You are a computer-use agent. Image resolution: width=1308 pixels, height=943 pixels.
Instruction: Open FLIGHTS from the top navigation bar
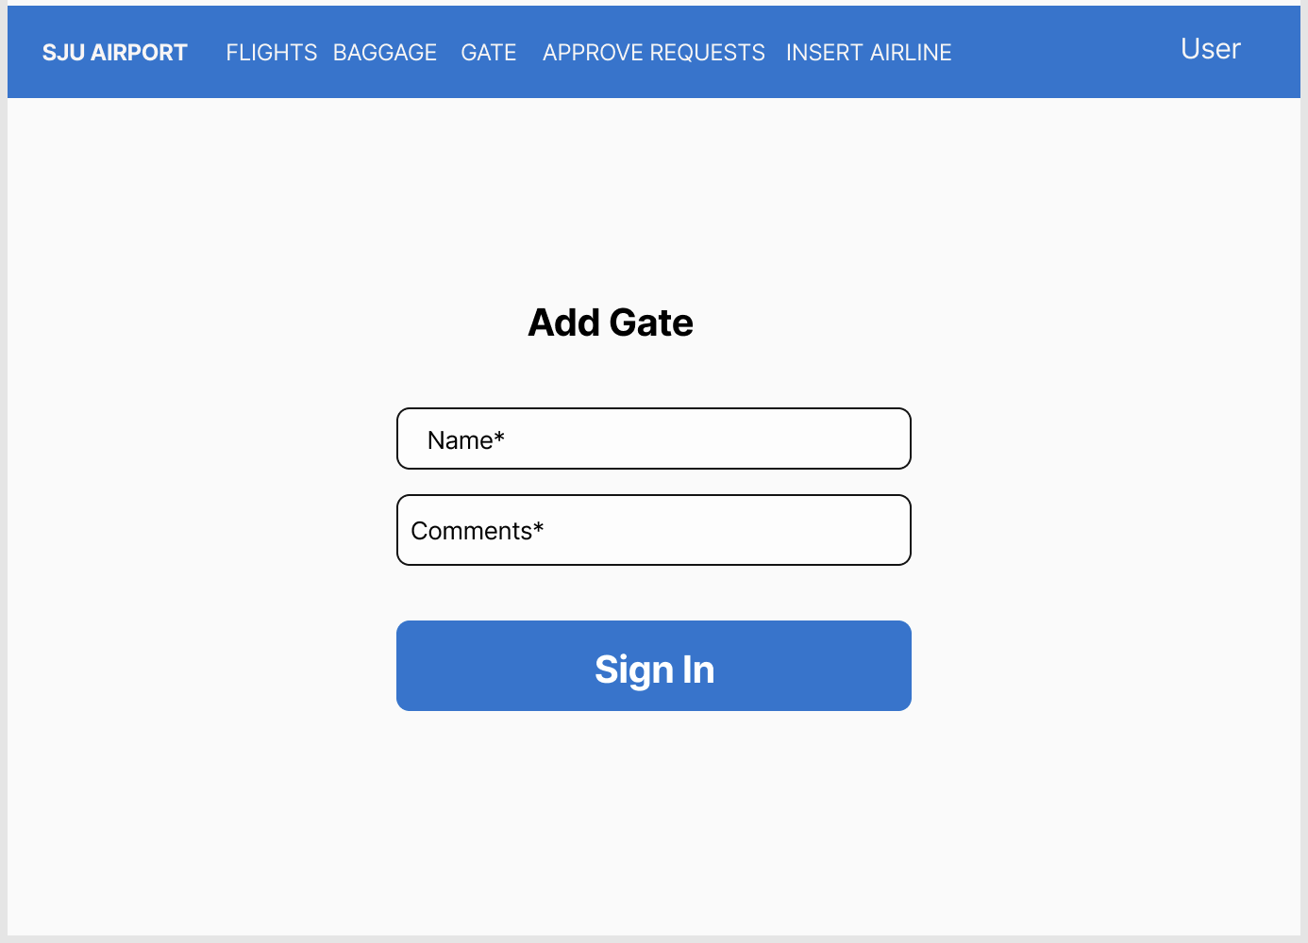tap(272, 52)
